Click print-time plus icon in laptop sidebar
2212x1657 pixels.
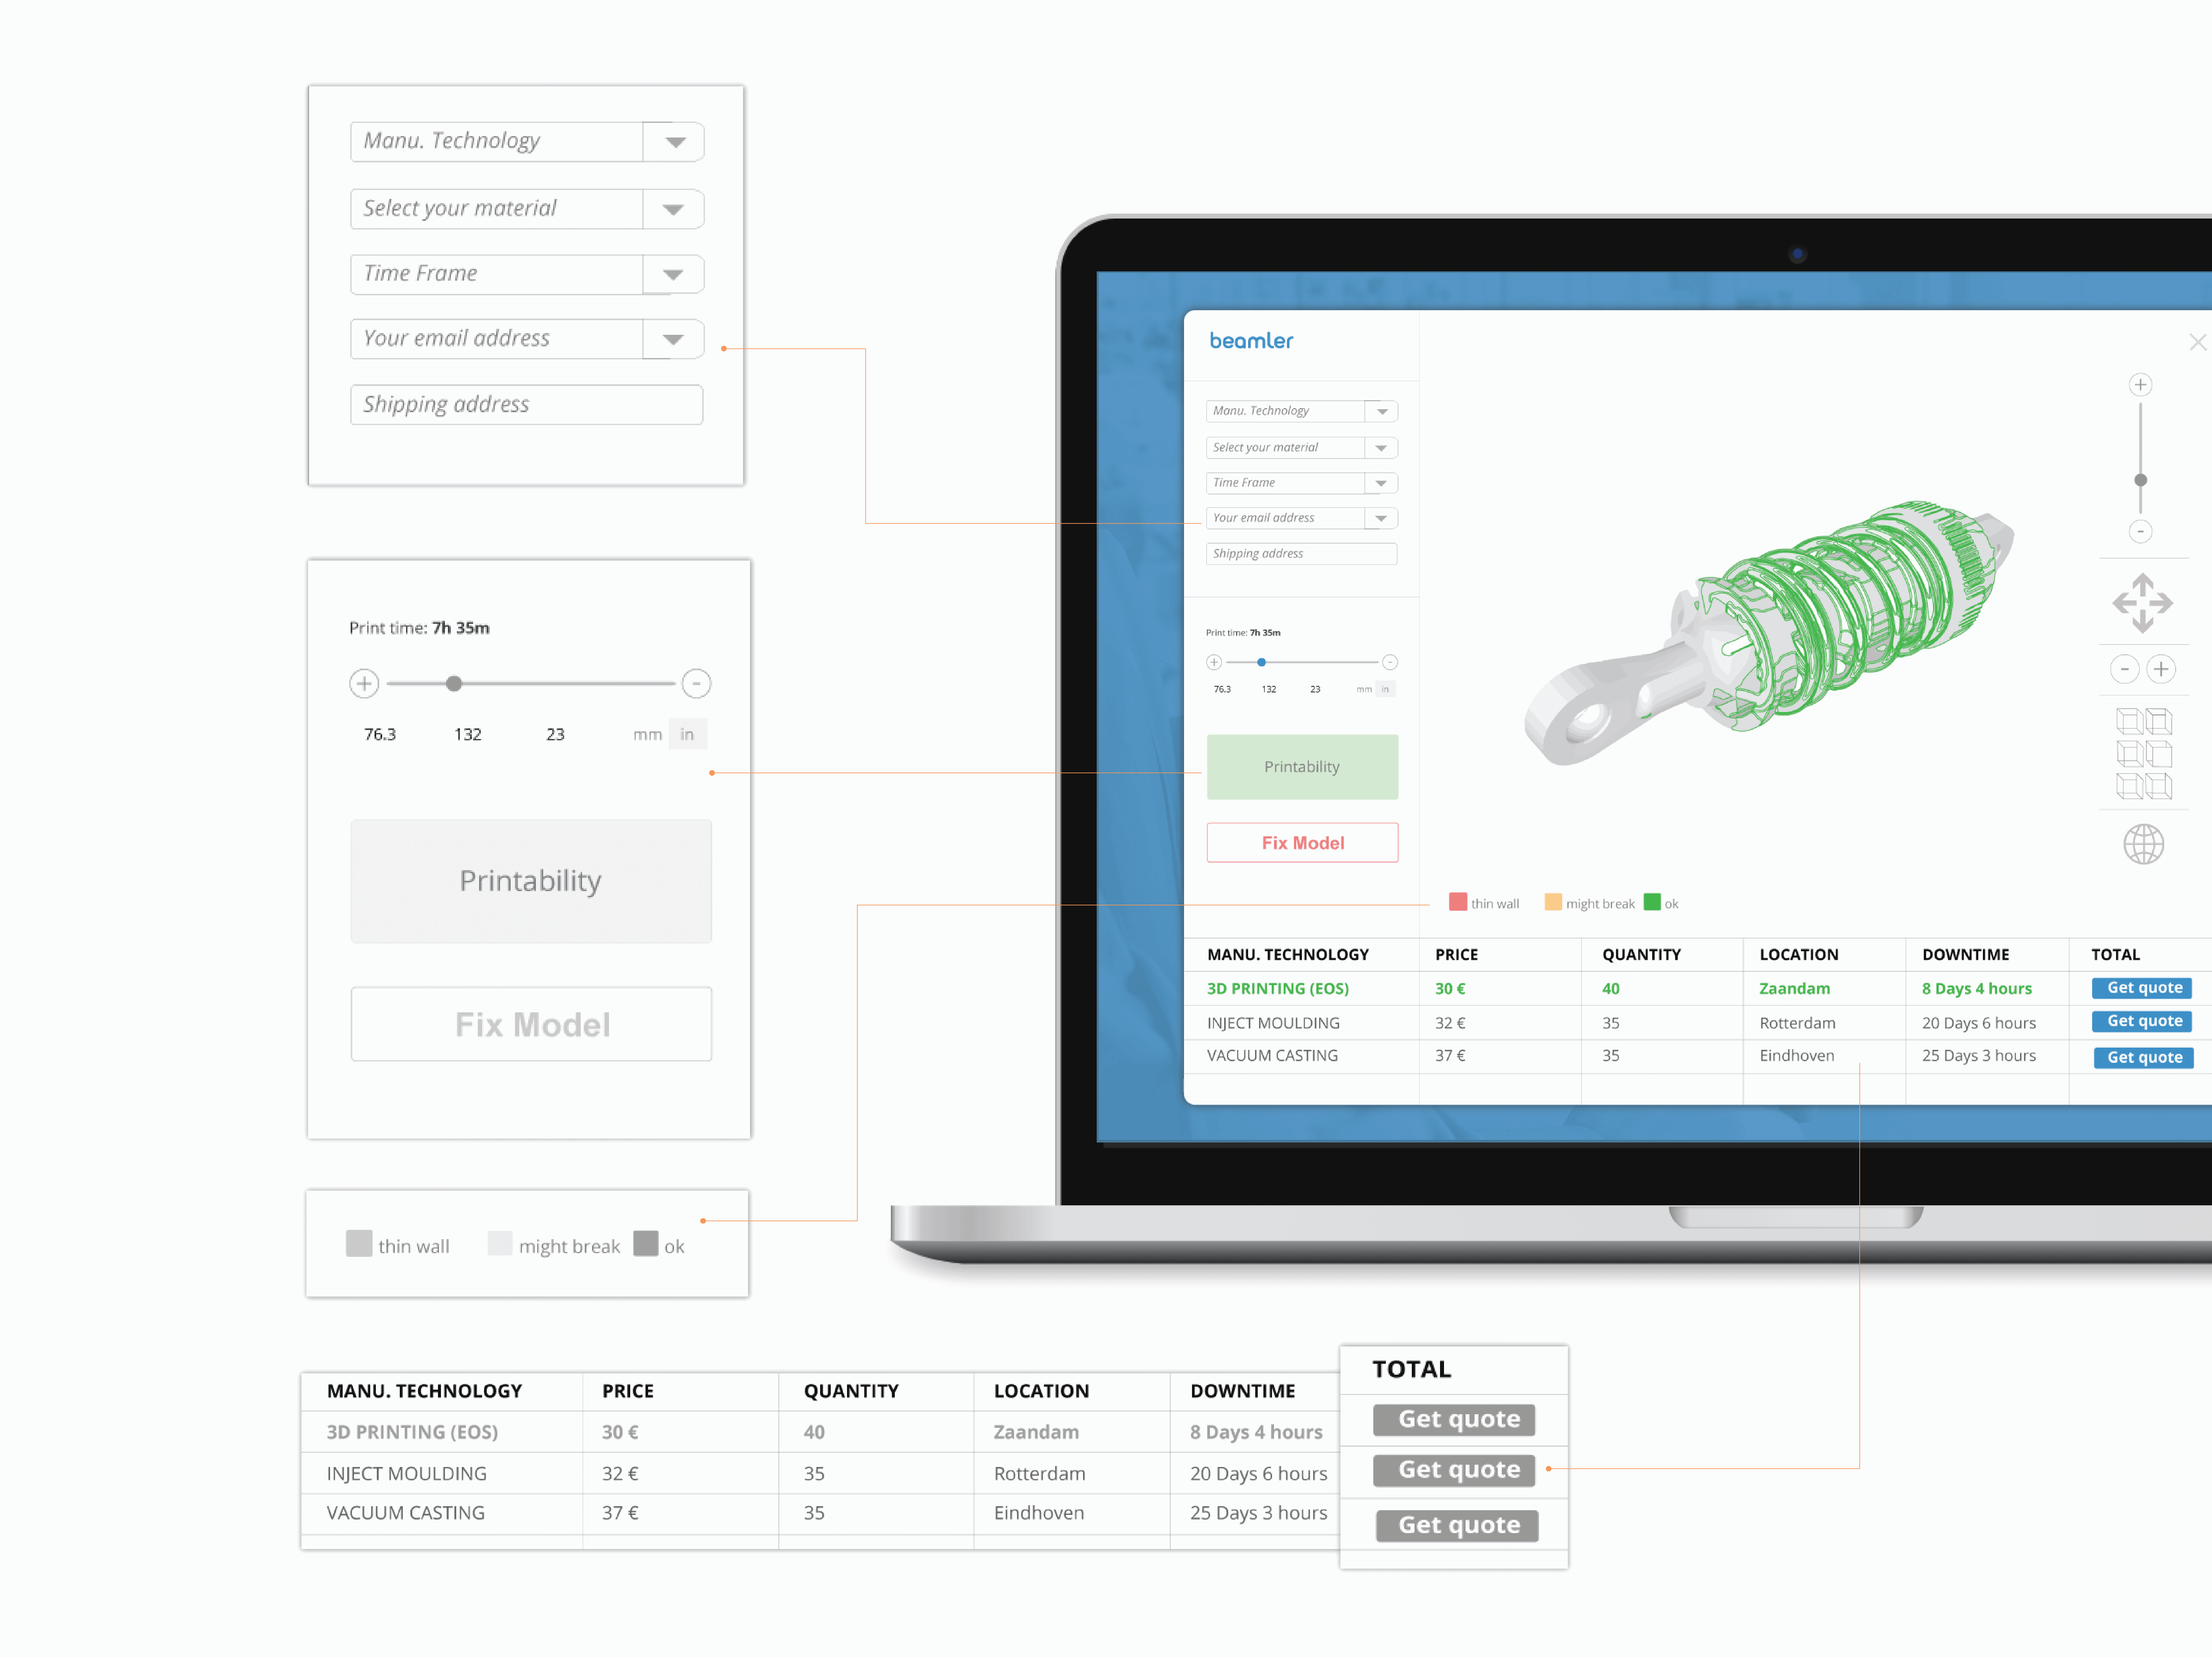click(x=1214, y=662)
